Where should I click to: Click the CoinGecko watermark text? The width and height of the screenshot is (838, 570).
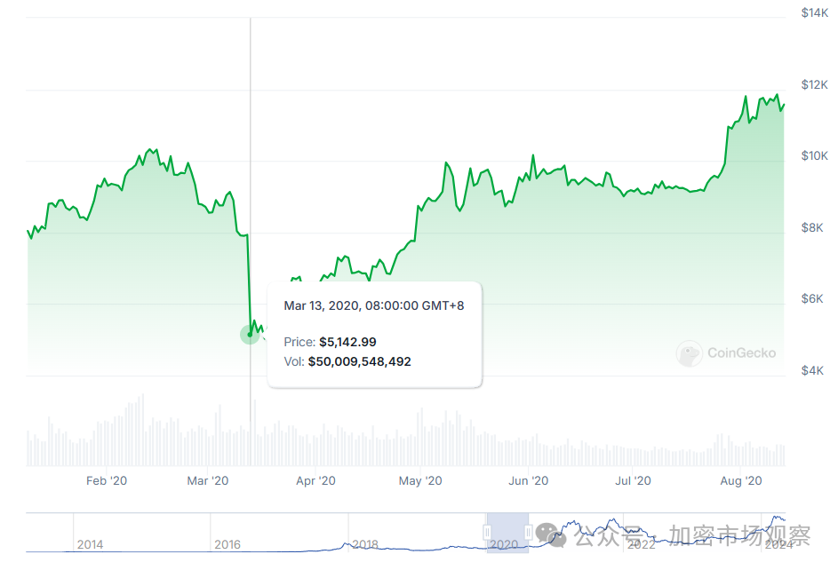click(x=741, y=353)
